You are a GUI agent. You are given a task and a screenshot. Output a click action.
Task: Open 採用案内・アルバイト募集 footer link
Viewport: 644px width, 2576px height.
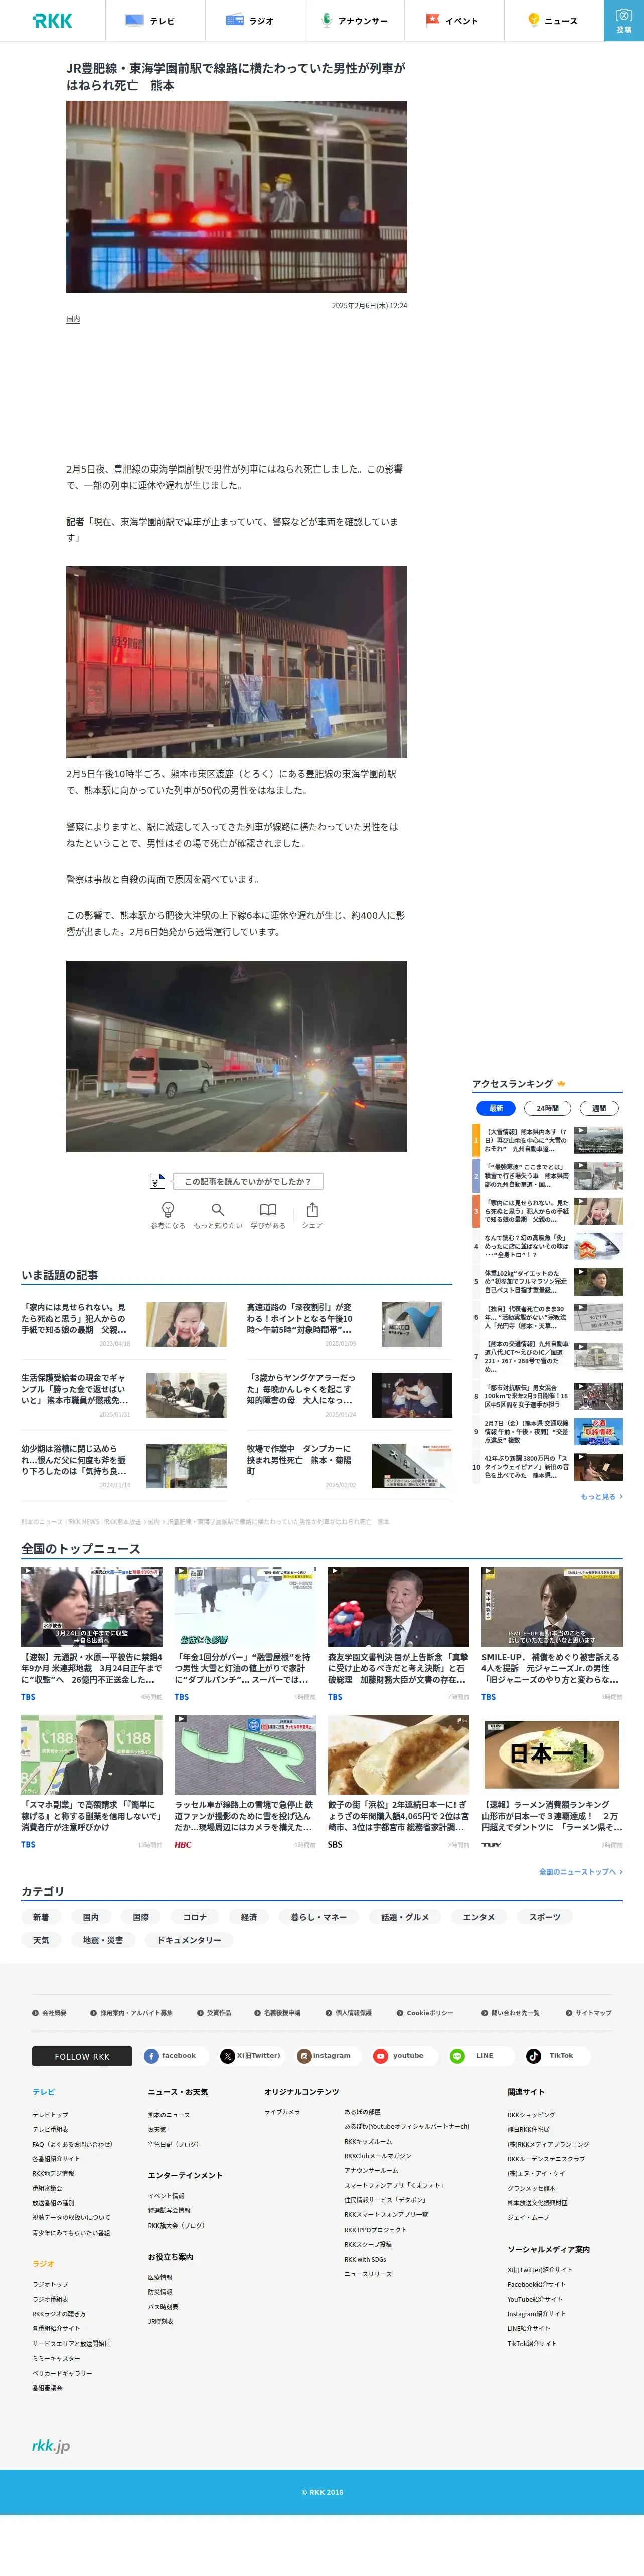point(131,2013)
